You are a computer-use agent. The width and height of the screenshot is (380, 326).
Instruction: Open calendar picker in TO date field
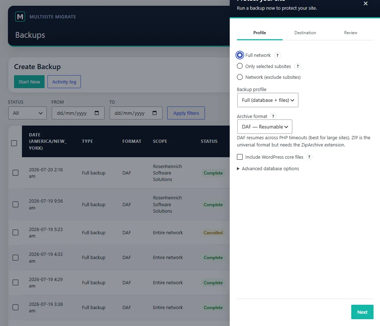click(155, 113)
